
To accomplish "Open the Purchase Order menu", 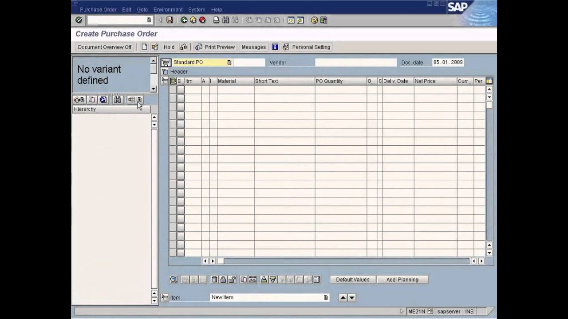I will pyautogui.click(x=98, y=9).
